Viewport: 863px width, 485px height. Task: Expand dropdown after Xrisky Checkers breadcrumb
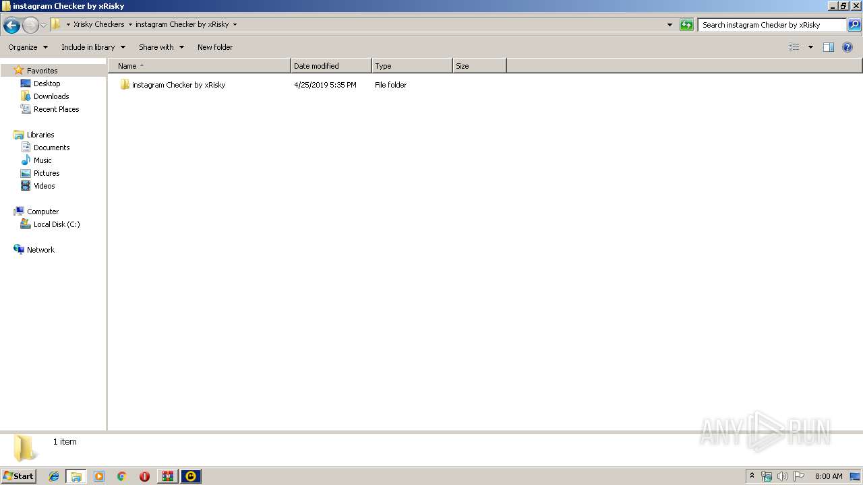(x=130, y=24)
